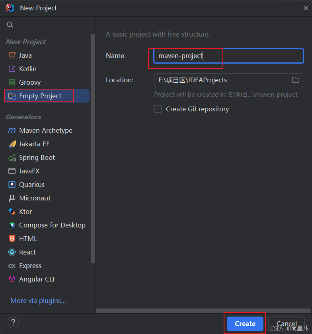
Task: Choose the HTML generator
Action: coord(47,239)
